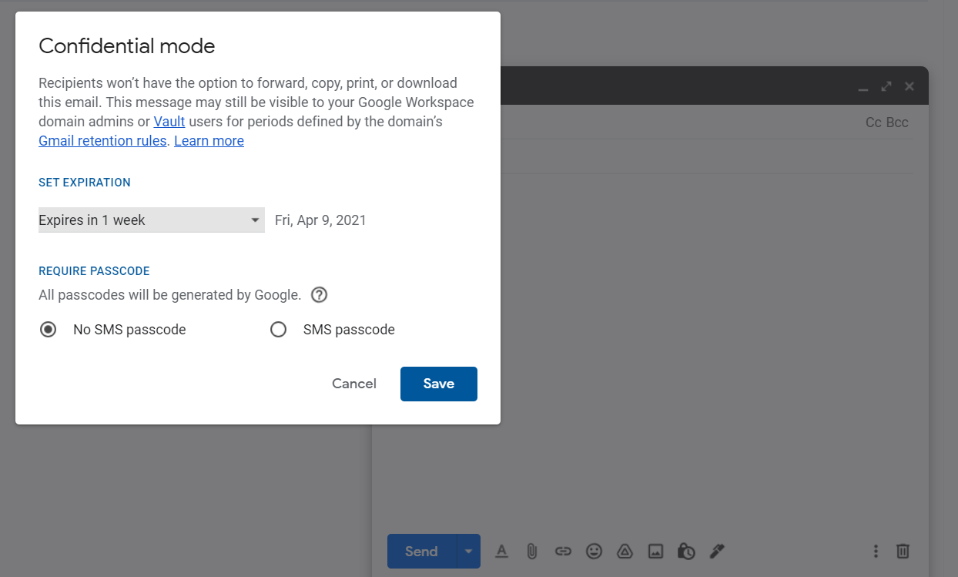Toggle confidential mode lock-clock icon
Viewport: 958px width, 577px height.
[x=686, y=551]
